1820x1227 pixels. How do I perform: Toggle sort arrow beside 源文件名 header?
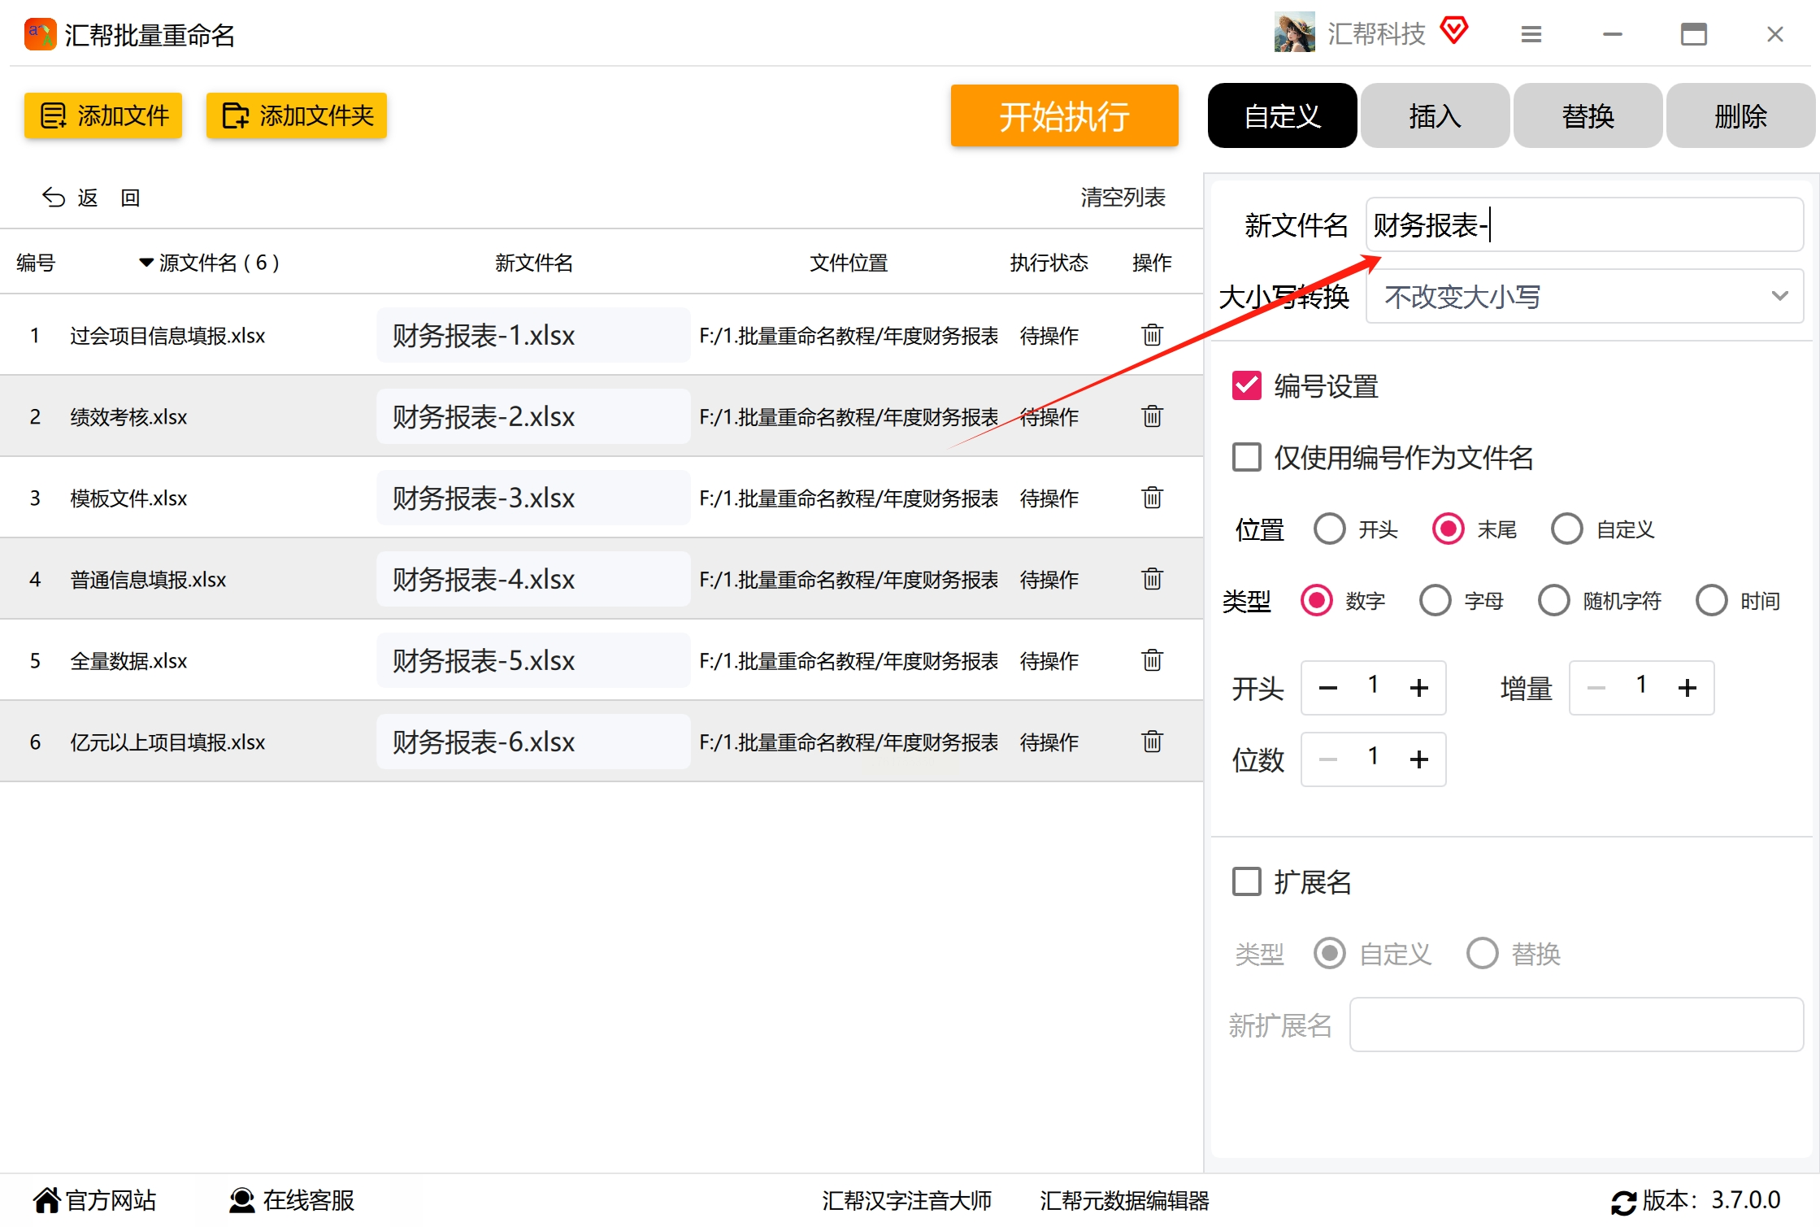click(x=146, y=263)
